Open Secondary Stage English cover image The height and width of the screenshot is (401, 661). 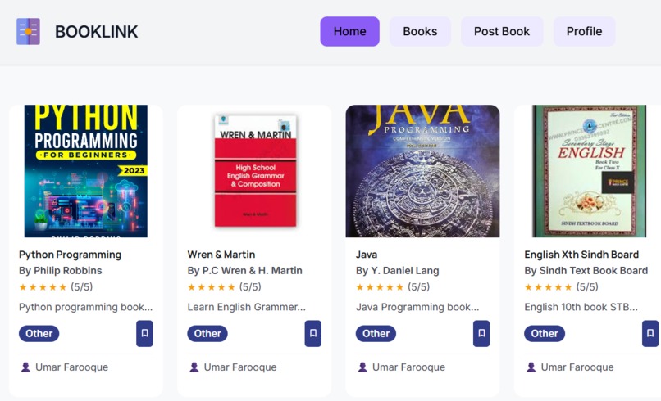click(590, 171)
